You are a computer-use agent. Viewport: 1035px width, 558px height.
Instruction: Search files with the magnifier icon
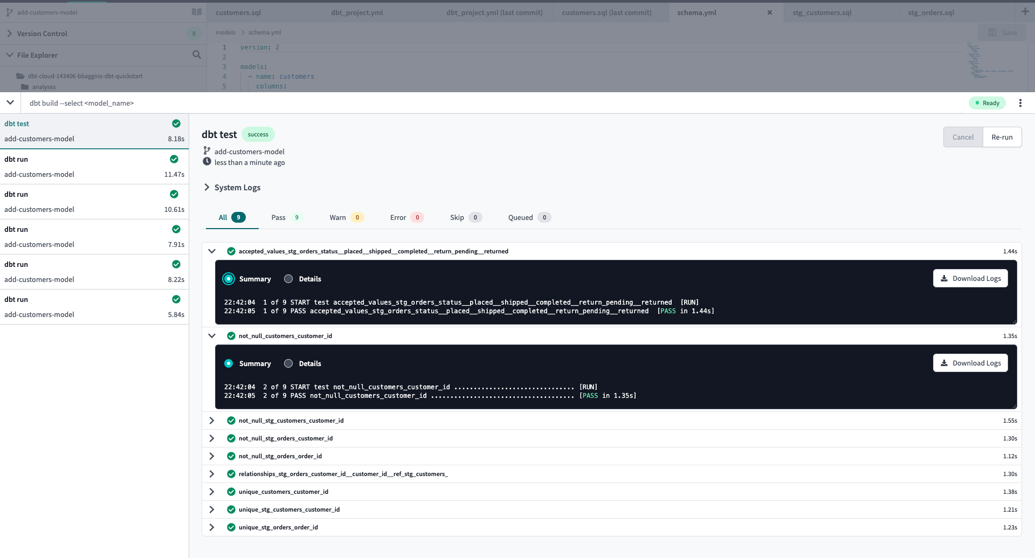pos(197,54)
